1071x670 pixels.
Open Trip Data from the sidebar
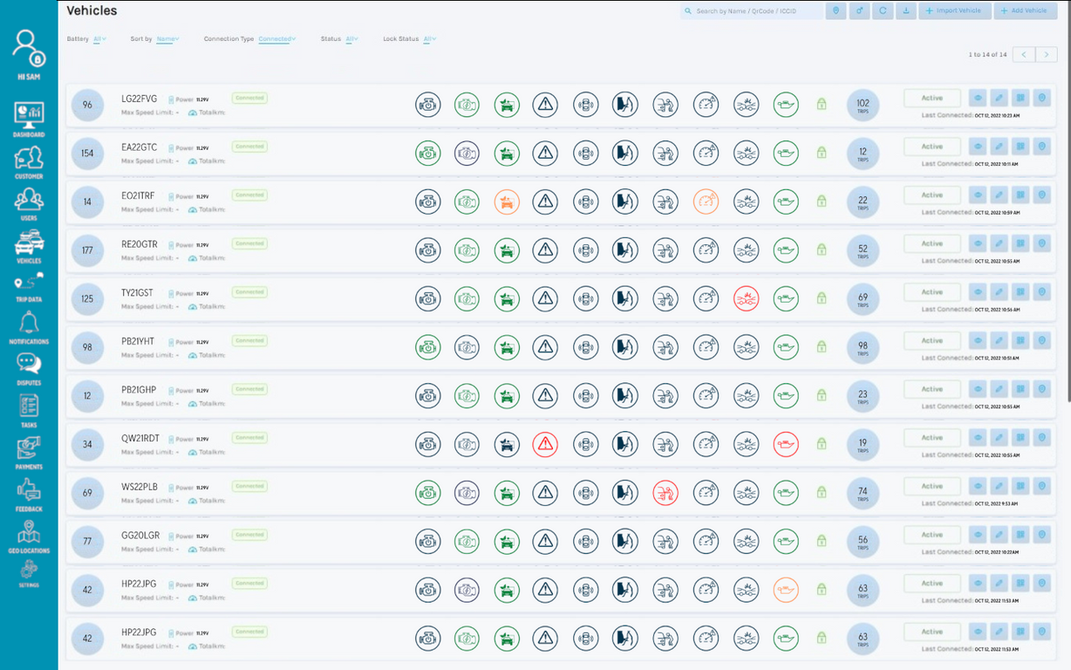click(29, 287)
